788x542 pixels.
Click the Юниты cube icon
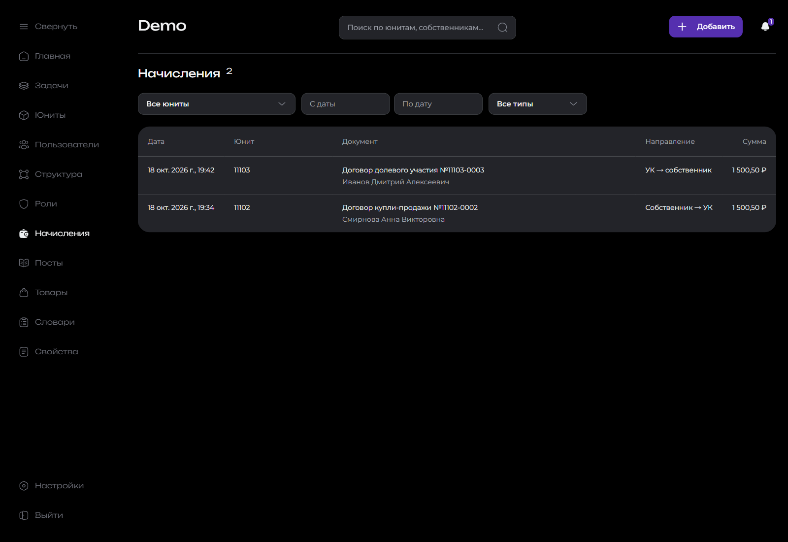click(x=24, y=115)
